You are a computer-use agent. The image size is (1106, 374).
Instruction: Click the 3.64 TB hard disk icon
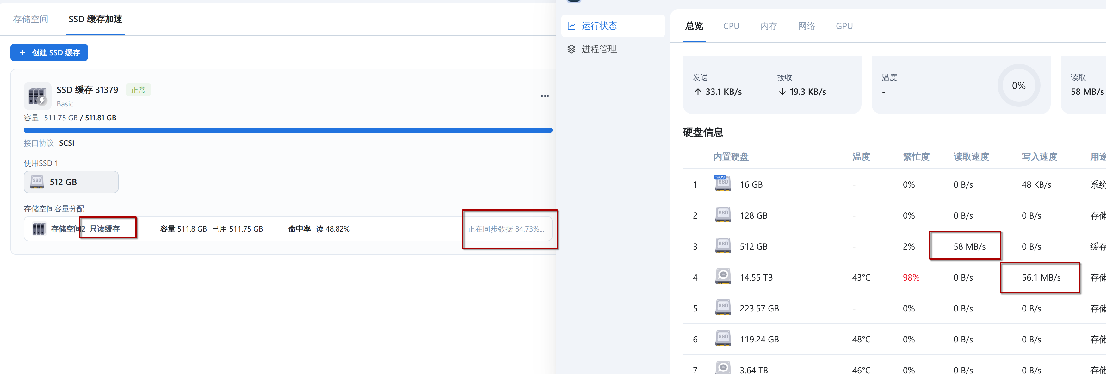click(723, 368)
